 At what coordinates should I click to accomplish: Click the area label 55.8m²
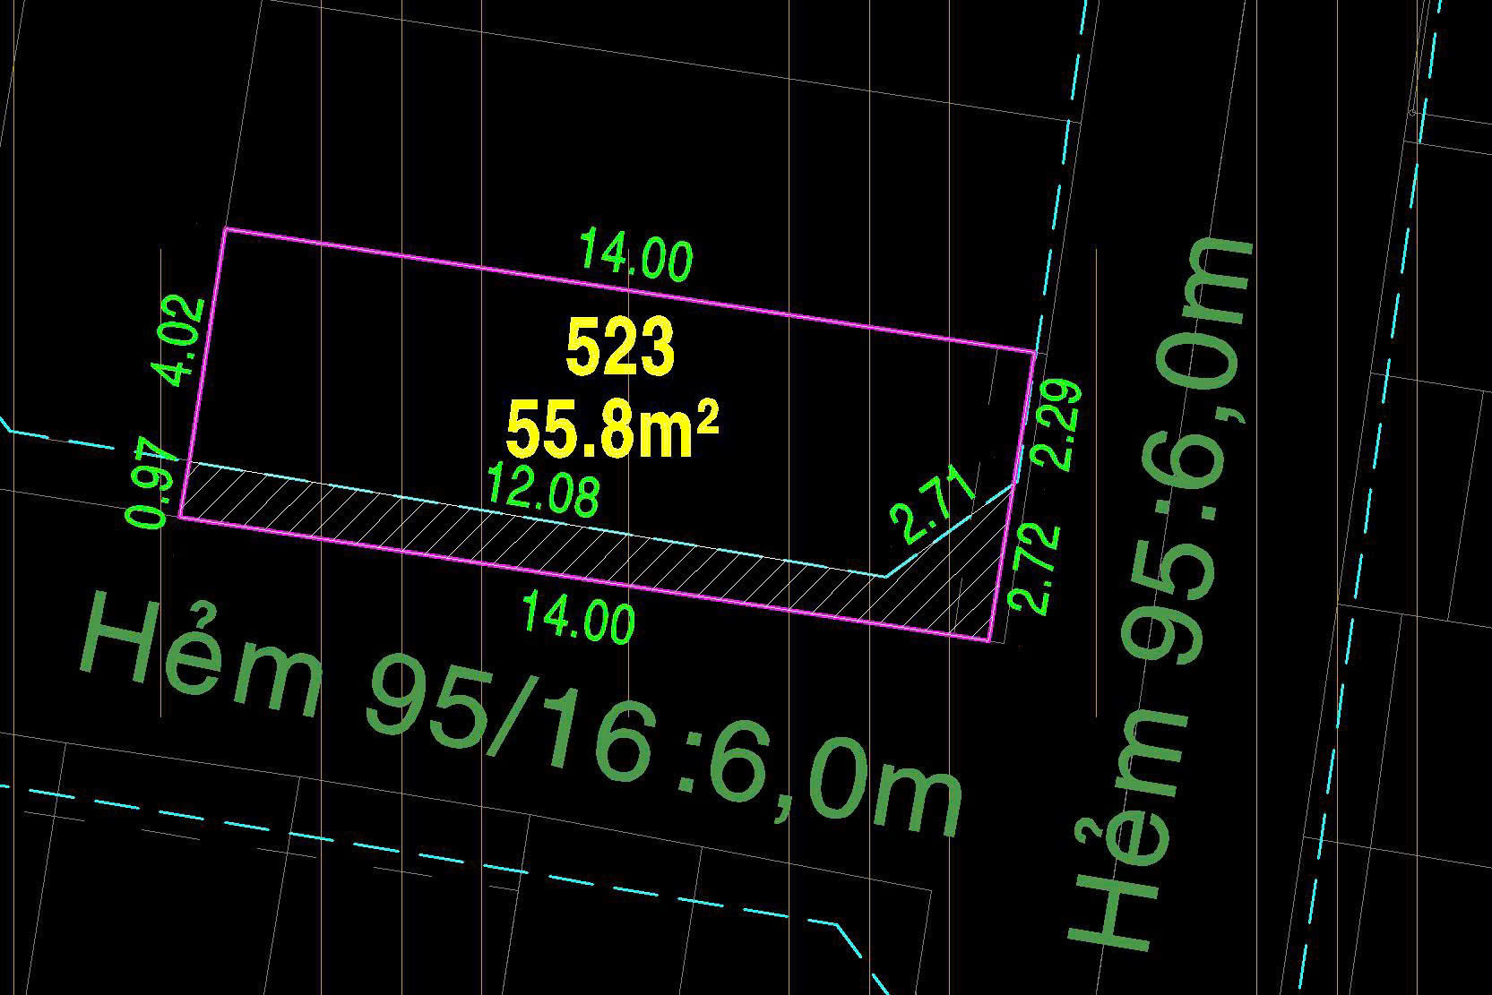coord(613,429)
